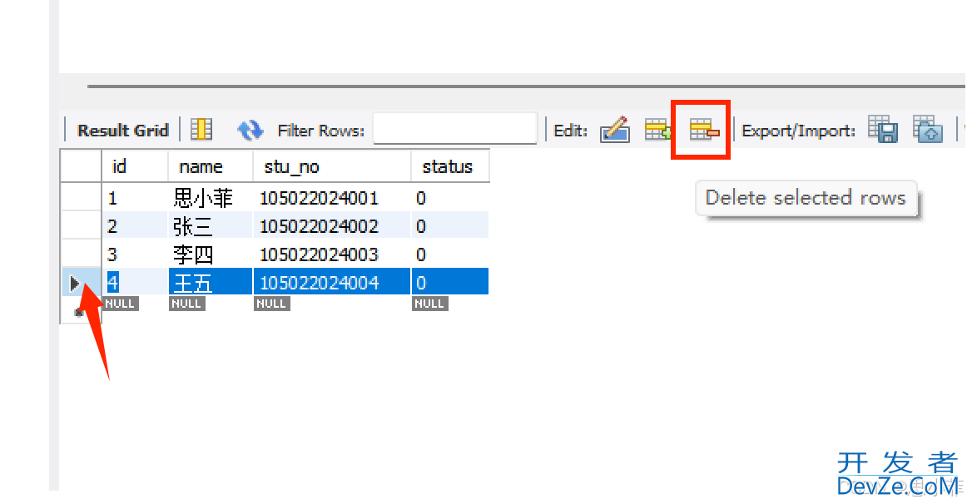Select the status cell in 思小菲's row
This screenshot has height=504, width=967.
pos(450,198)
